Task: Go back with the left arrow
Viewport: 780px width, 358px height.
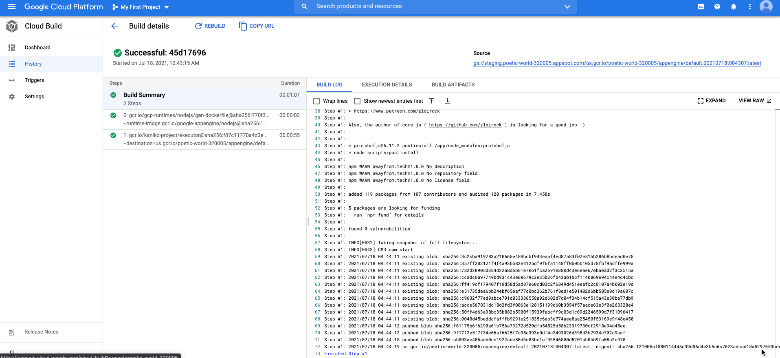Action: [x=114, y=26]
